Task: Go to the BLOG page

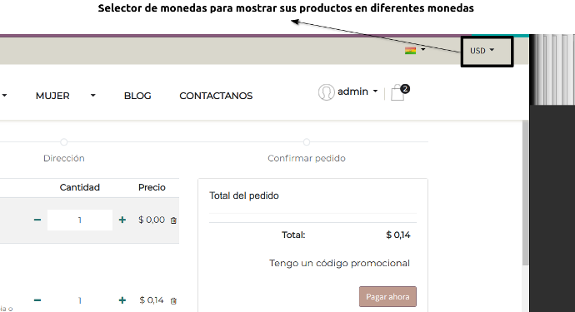Action: click(137, 96)
